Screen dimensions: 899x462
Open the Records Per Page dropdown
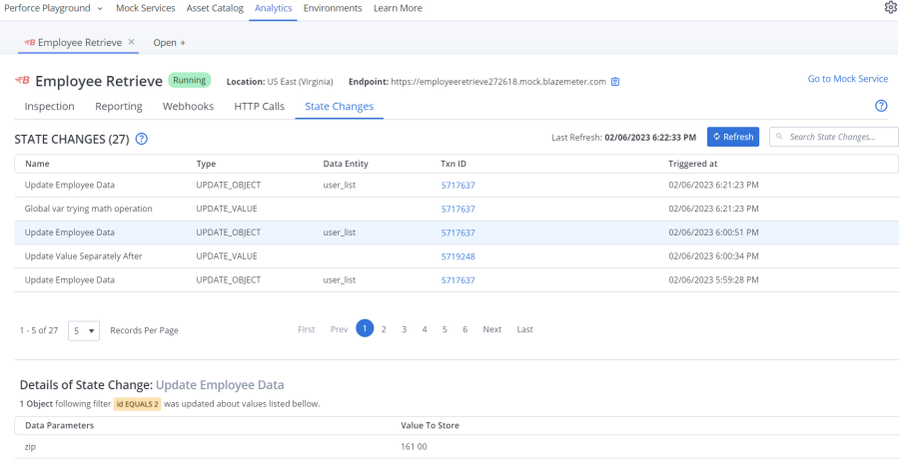[x=84, y=330]
